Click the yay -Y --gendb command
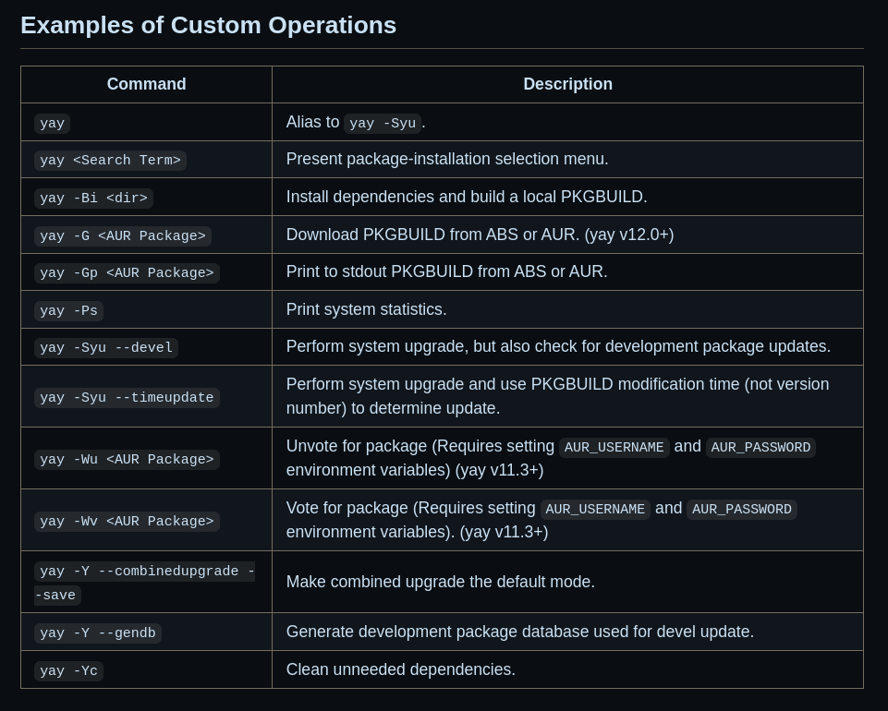Image resolution: width=888 pixels, height=711 pixels. [98, 633]
